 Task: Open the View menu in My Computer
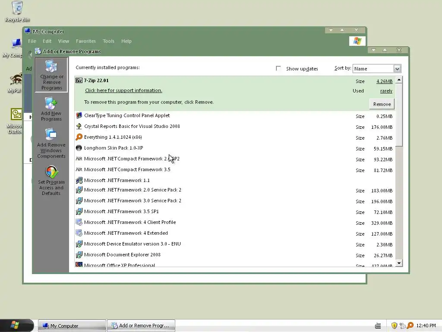[x=63, y=41]
